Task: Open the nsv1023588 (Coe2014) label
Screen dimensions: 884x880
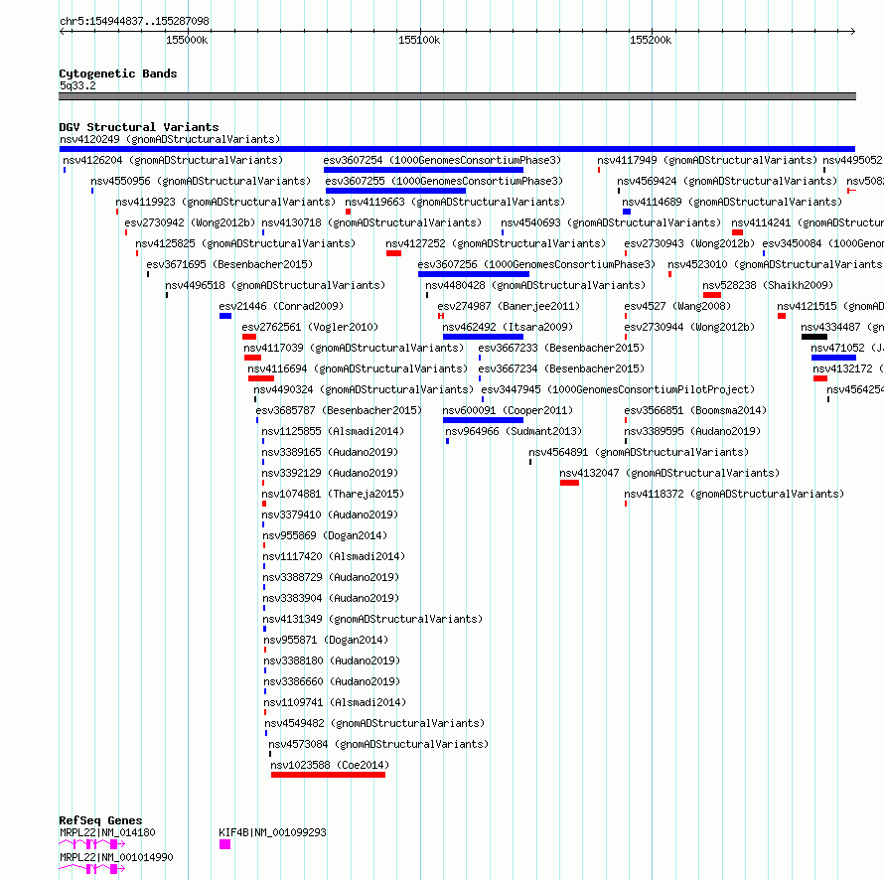Action: [330, 765]
